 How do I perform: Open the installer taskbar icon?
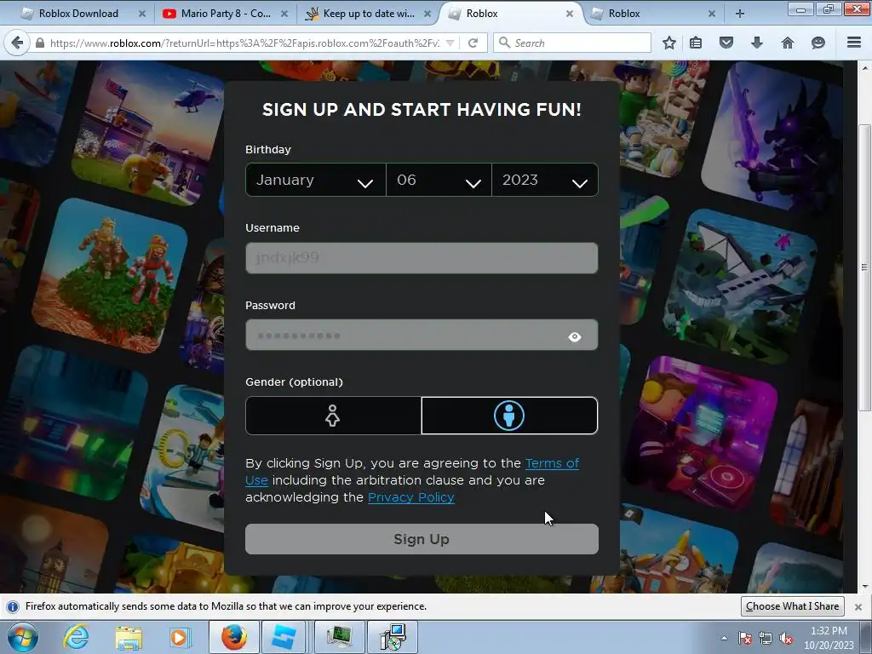click(x=393, y=637)
